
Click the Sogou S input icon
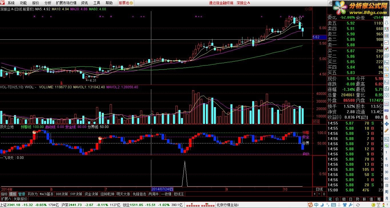pyautogui.click(x=310, y=205)
